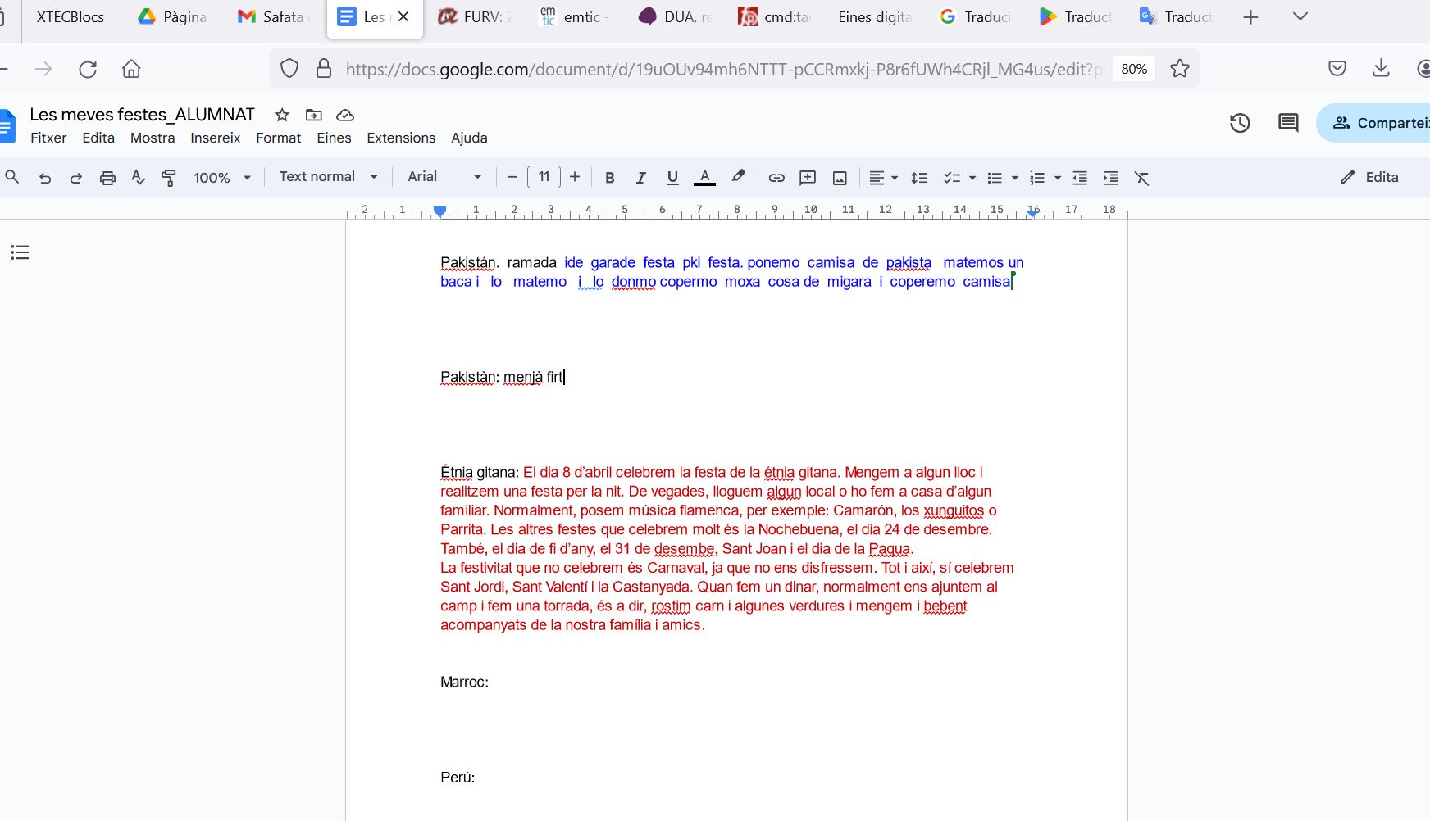Toggle Underline formatting
This screenshot has height=821, width=1430.
coord(672,178)
